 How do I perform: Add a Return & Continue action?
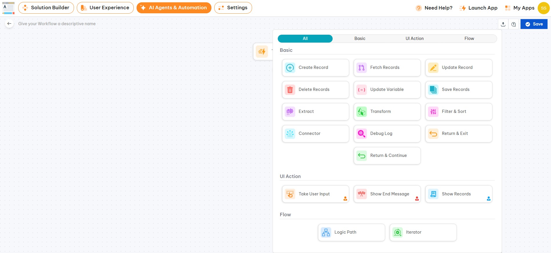tap(387, 156)
